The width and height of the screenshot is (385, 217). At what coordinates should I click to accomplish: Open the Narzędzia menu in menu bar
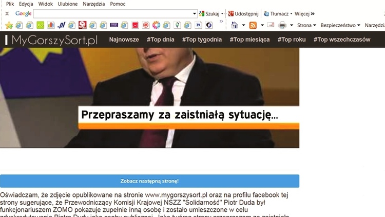click(94, 4)
